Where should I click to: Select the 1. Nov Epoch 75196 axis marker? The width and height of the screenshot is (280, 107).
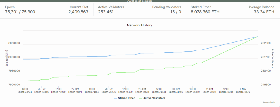tap(243, 90)
